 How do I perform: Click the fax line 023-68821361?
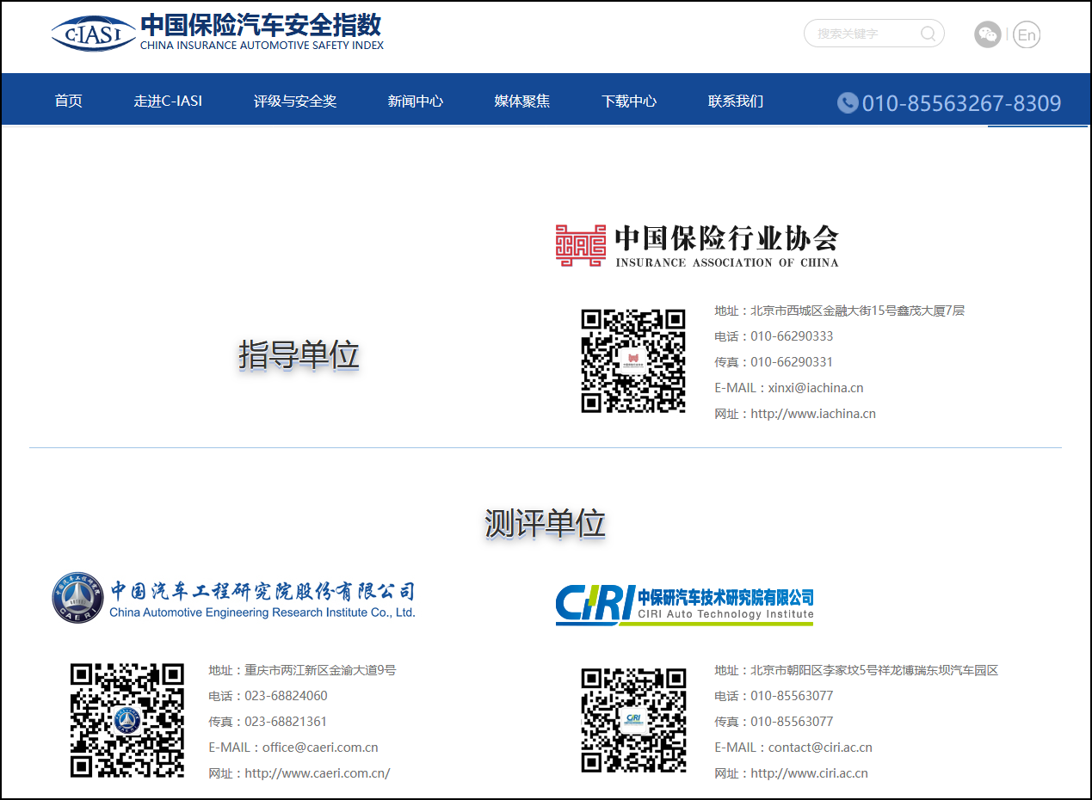pyautogui.click(x=268, y=722)
